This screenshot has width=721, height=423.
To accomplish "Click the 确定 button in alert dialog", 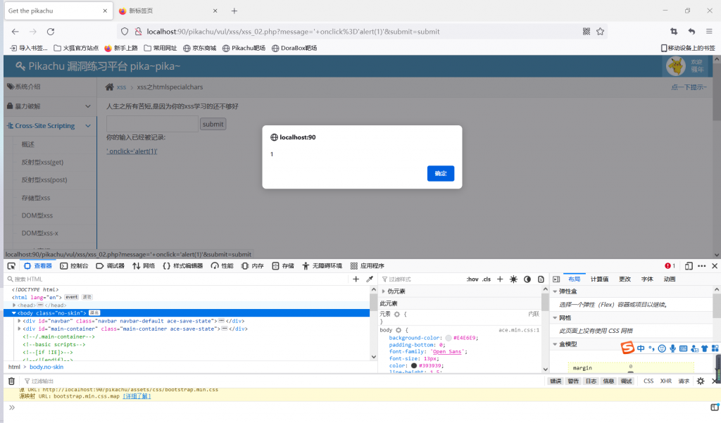I will coord(440,173).
